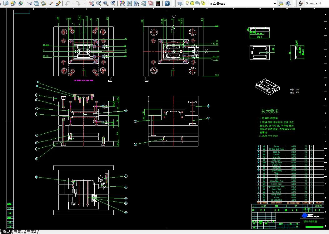Image resolution: width=329 pixels, height=234 pixels.
Task: Click the magenta text below top-left view
Action: (x=83, y=80)
